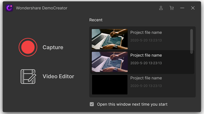Click the Recent section heading
Viewport: 204px width, 114px height.
tap(96, 20)
